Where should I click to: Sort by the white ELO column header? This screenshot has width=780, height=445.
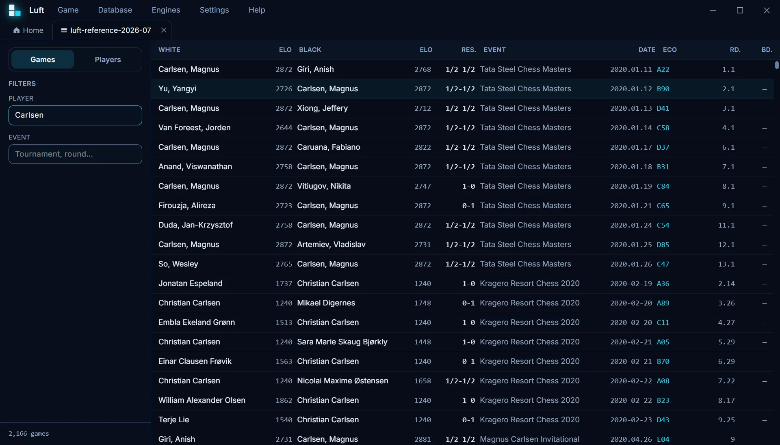(x=285, y=50)
